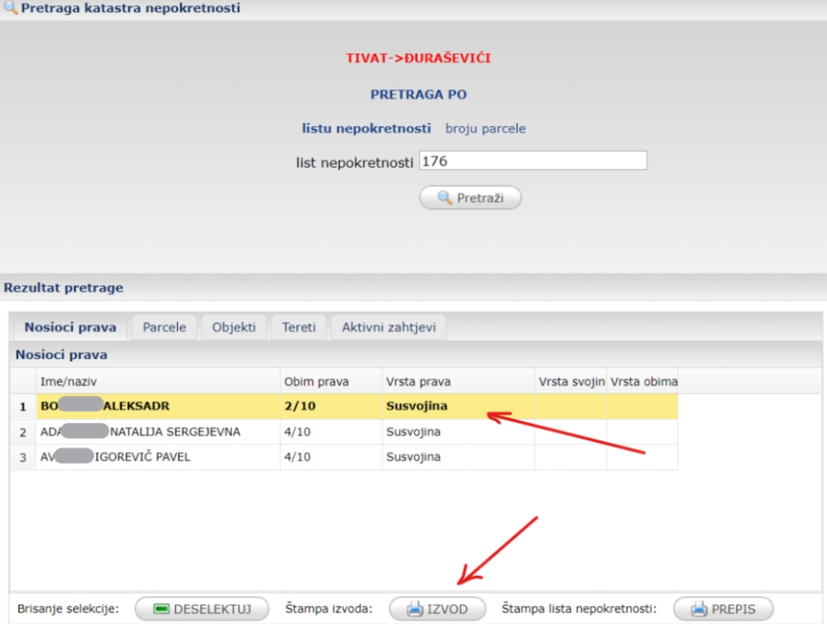Click row number 3 cell
This screenshot has width=827, height=624.
(x=23, y=457)
